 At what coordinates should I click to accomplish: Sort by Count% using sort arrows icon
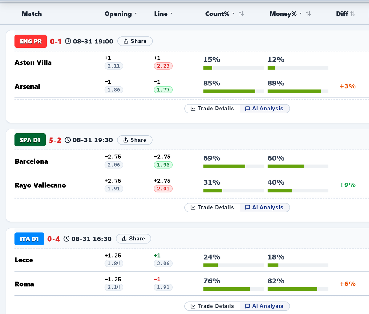point(241,14)
